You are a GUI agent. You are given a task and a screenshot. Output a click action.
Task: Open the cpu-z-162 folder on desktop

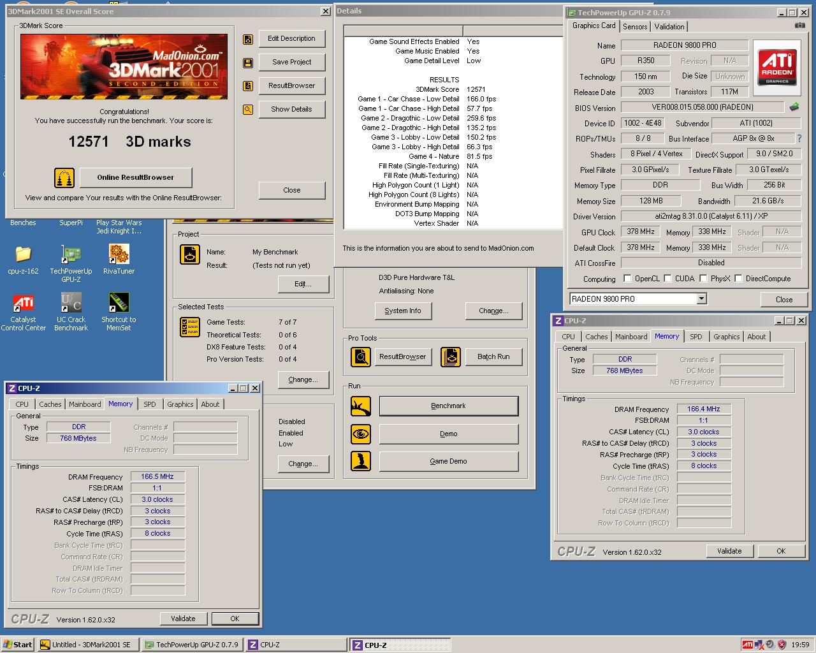pos(24,254)
